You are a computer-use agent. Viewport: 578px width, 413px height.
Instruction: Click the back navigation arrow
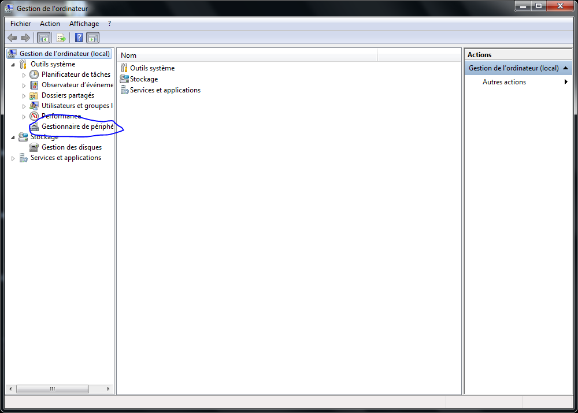tap(12, 38)
